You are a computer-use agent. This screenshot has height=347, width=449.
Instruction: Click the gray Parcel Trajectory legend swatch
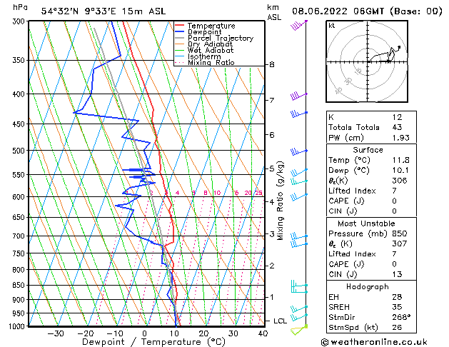coord(180,38)
